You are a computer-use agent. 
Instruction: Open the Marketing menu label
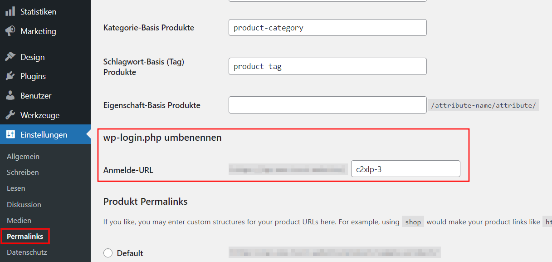(x=38, y=31)
